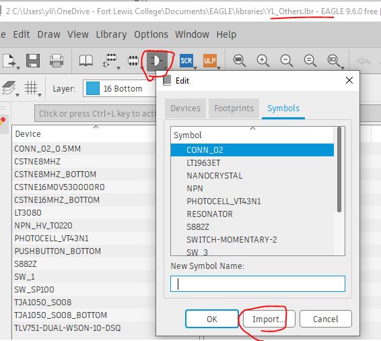Open the Help menu

(226, 34)
